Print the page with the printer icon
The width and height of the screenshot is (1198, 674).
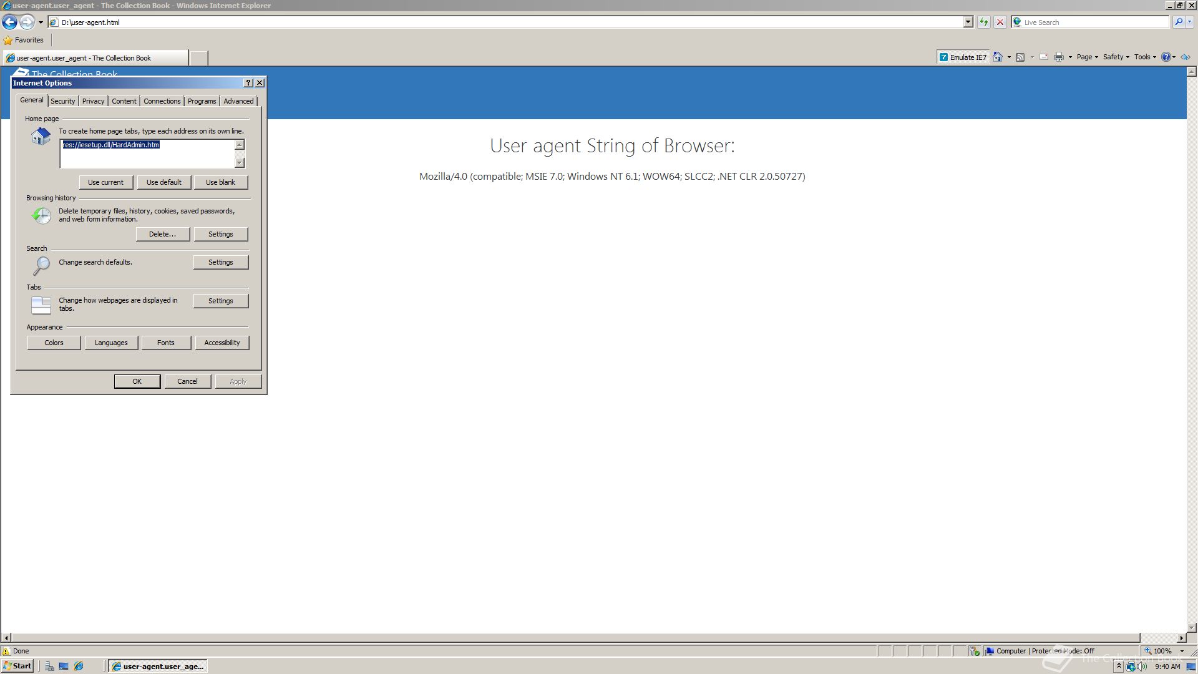click(x=1059, y=57)
